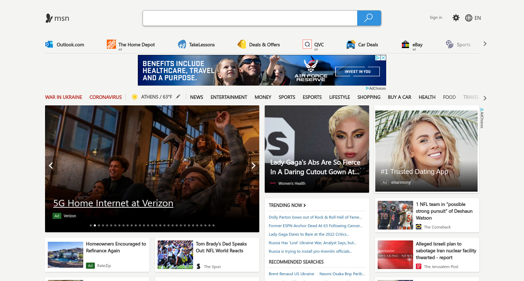This screenshot has height=281, width=524.
Task: Click the green Ad badge for Verizon
Action: (57, 216)
